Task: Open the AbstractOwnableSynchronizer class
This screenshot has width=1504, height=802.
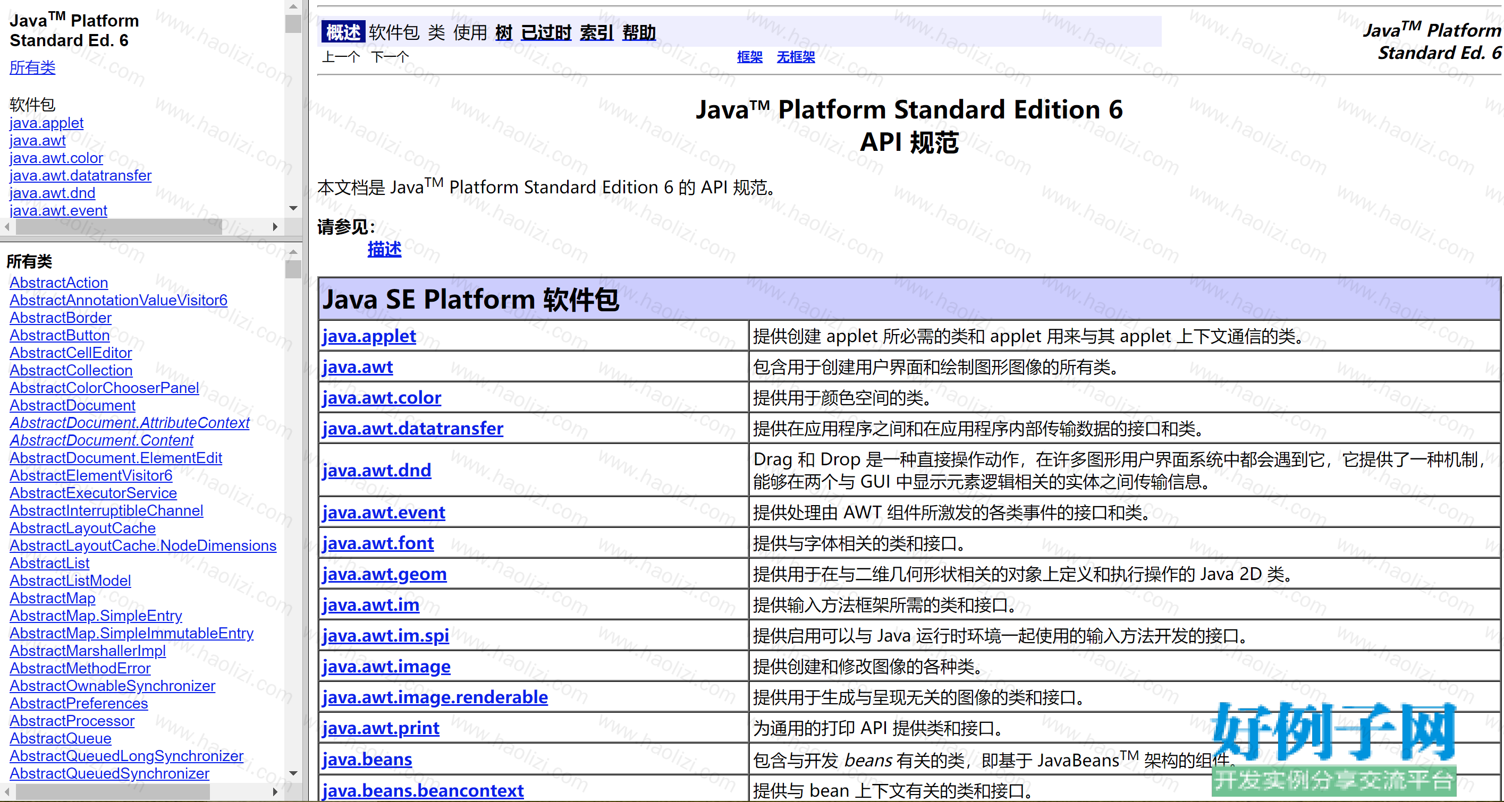Action: (112, 685)
